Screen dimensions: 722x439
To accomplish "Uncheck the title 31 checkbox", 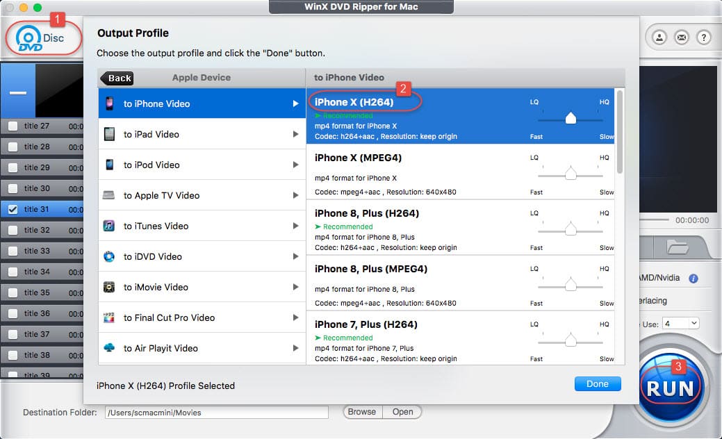I will coord(13,209).
